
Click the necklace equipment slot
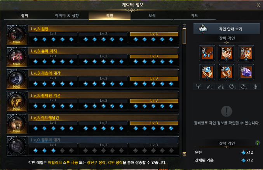[207, 53]
